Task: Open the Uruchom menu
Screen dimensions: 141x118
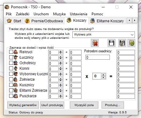Action: (41, 14)
